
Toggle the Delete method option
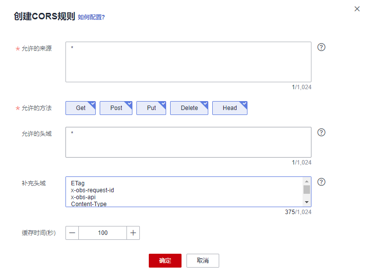pyautogui.click(x=189, y=108)
